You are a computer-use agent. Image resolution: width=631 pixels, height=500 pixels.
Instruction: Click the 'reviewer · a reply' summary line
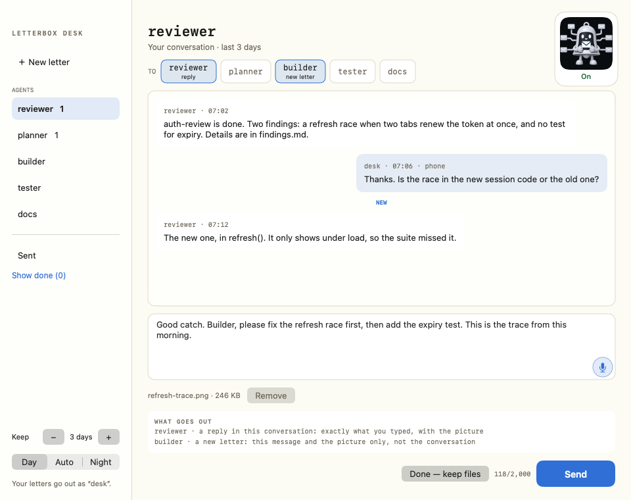(319, 432)
